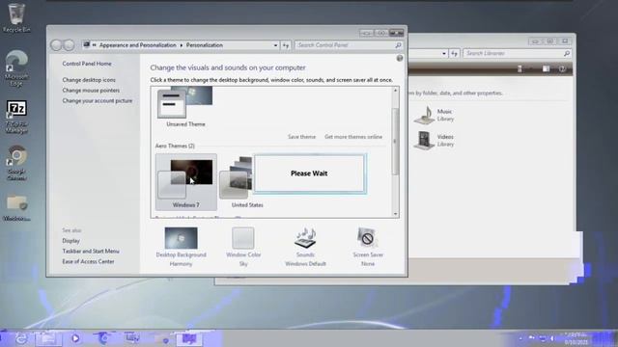
Task: Click the theme list scroll up arrow
Action: pyautogui.click(x=395, y=91)
